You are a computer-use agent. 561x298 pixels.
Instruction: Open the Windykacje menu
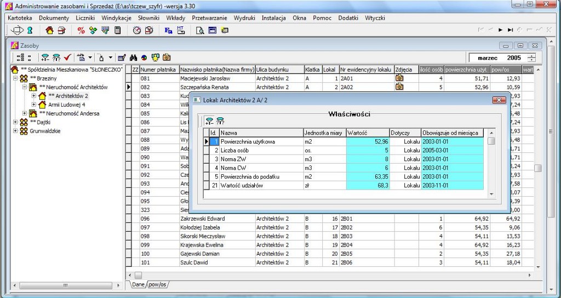(x=116, y=18)
